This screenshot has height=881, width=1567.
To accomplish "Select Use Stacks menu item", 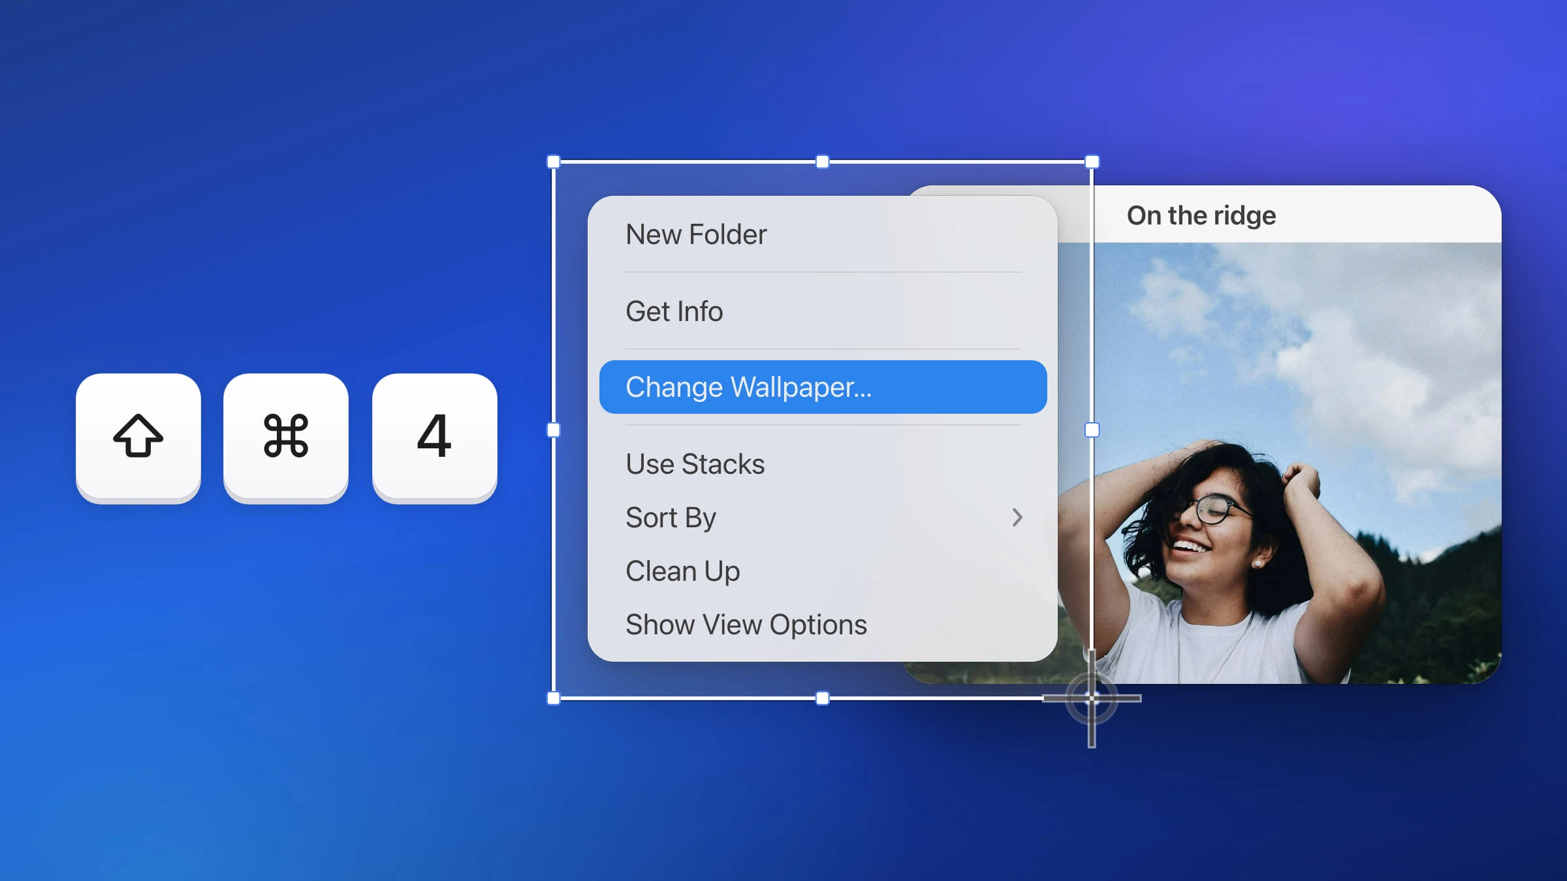I will point(823,464).
